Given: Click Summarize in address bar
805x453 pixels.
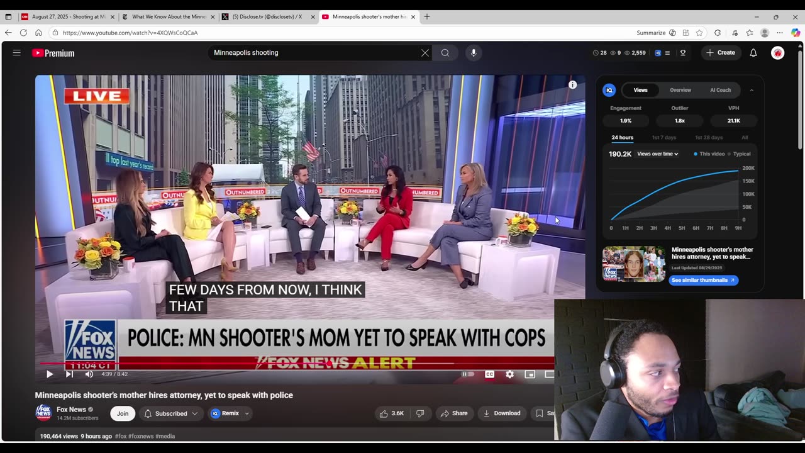Looking at the screenshot, I should coord(651,33).
